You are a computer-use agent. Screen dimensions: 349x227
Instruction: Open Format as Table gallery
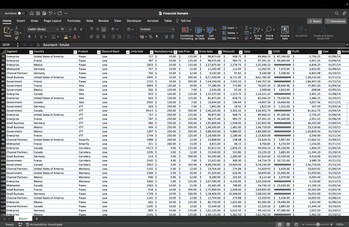(200, 33)
